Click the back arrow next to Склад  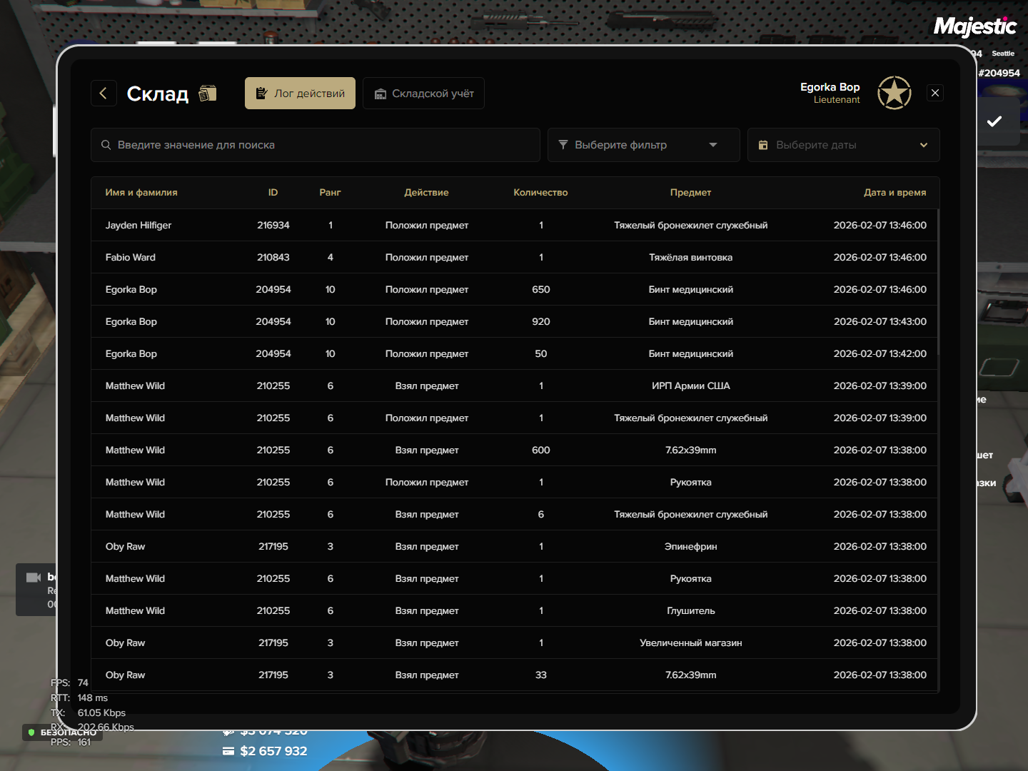point(104,94)
